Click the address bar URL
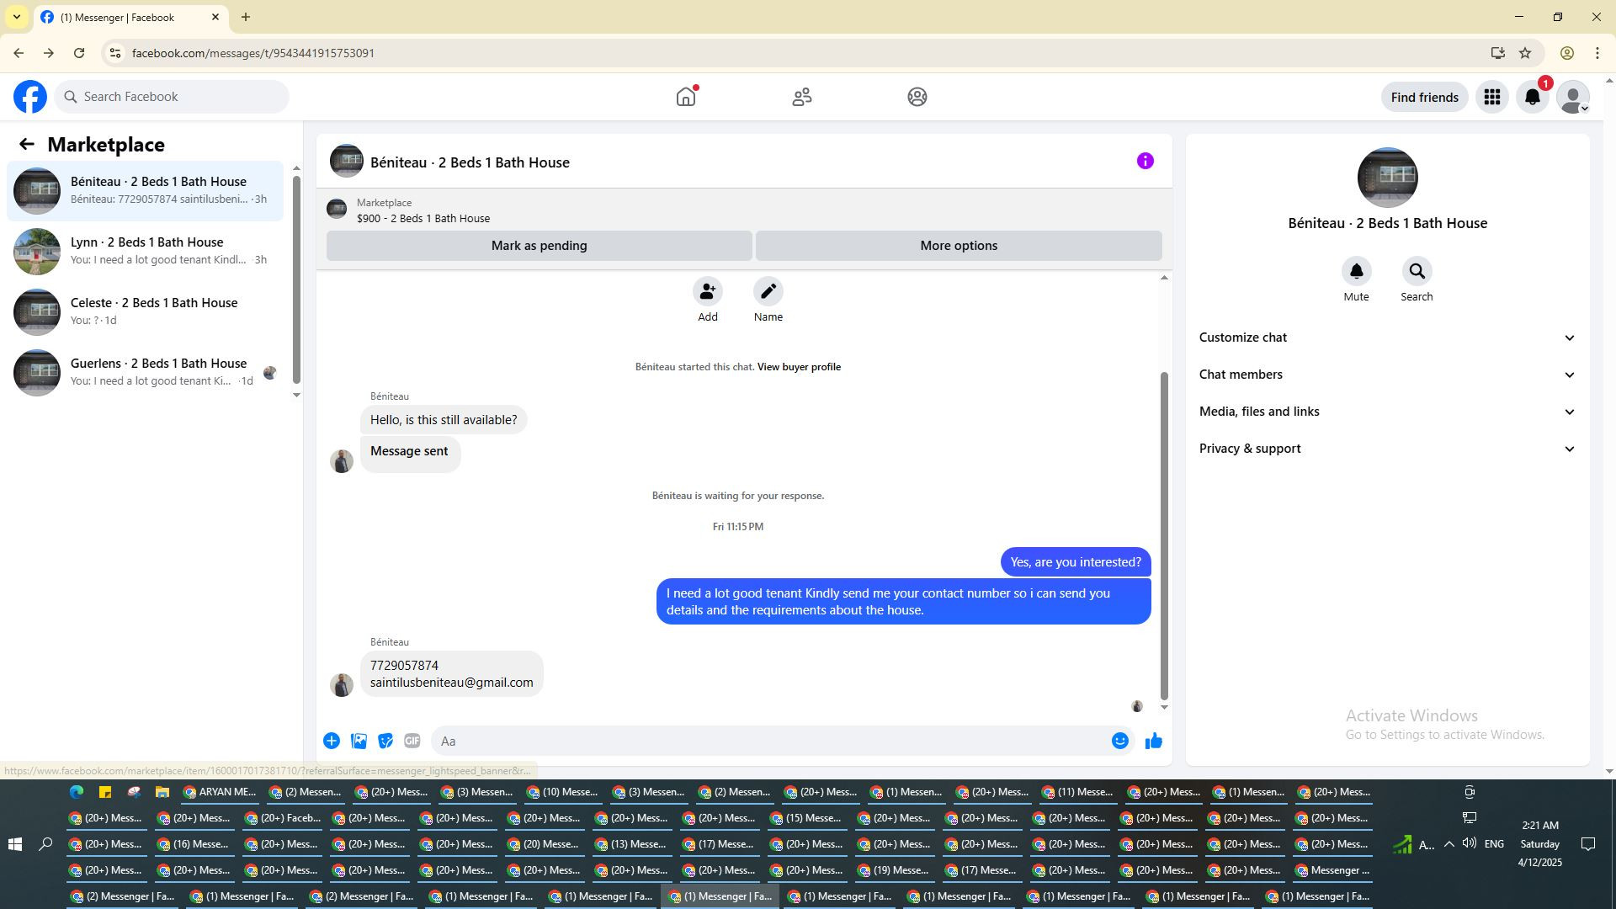 253,53
